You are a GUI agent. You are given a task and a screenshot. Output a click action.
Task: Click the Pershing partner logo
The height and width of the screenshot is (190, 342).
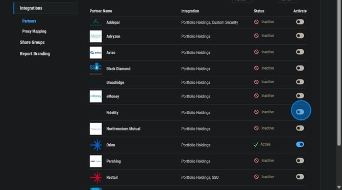pos(96,161)
